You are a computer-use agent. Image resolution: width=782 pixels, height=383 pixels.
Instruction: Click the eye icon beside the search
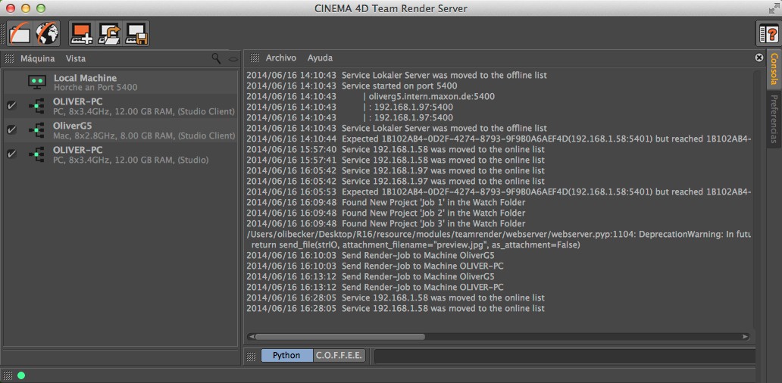click(233, 59)
